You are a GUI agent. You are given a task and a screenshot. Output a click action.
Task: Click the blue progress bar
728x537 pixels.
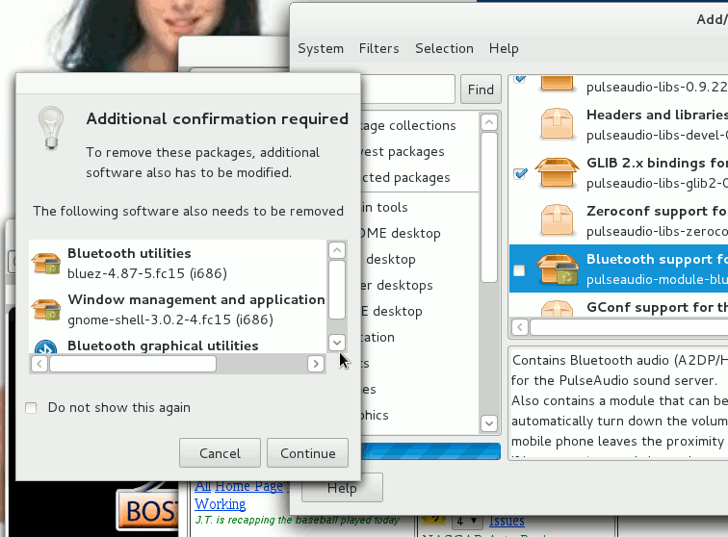(430, 451)
